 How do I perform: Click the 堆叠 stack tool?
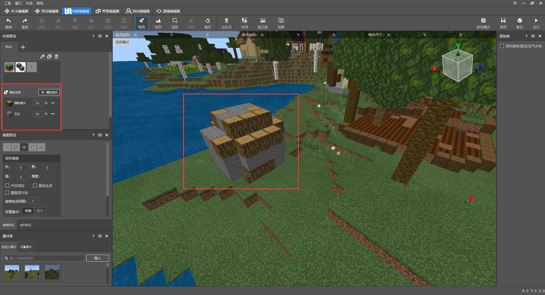[x=75, y=23]
